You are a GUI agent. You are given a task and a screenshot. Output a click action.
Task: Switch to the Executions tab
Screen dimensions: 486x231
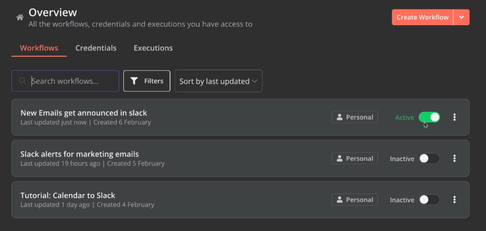point(153,48)
